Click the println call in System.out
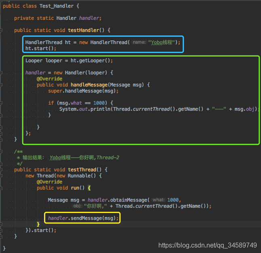This screenshot has height=253, width=261. click(x=100, y=109)
